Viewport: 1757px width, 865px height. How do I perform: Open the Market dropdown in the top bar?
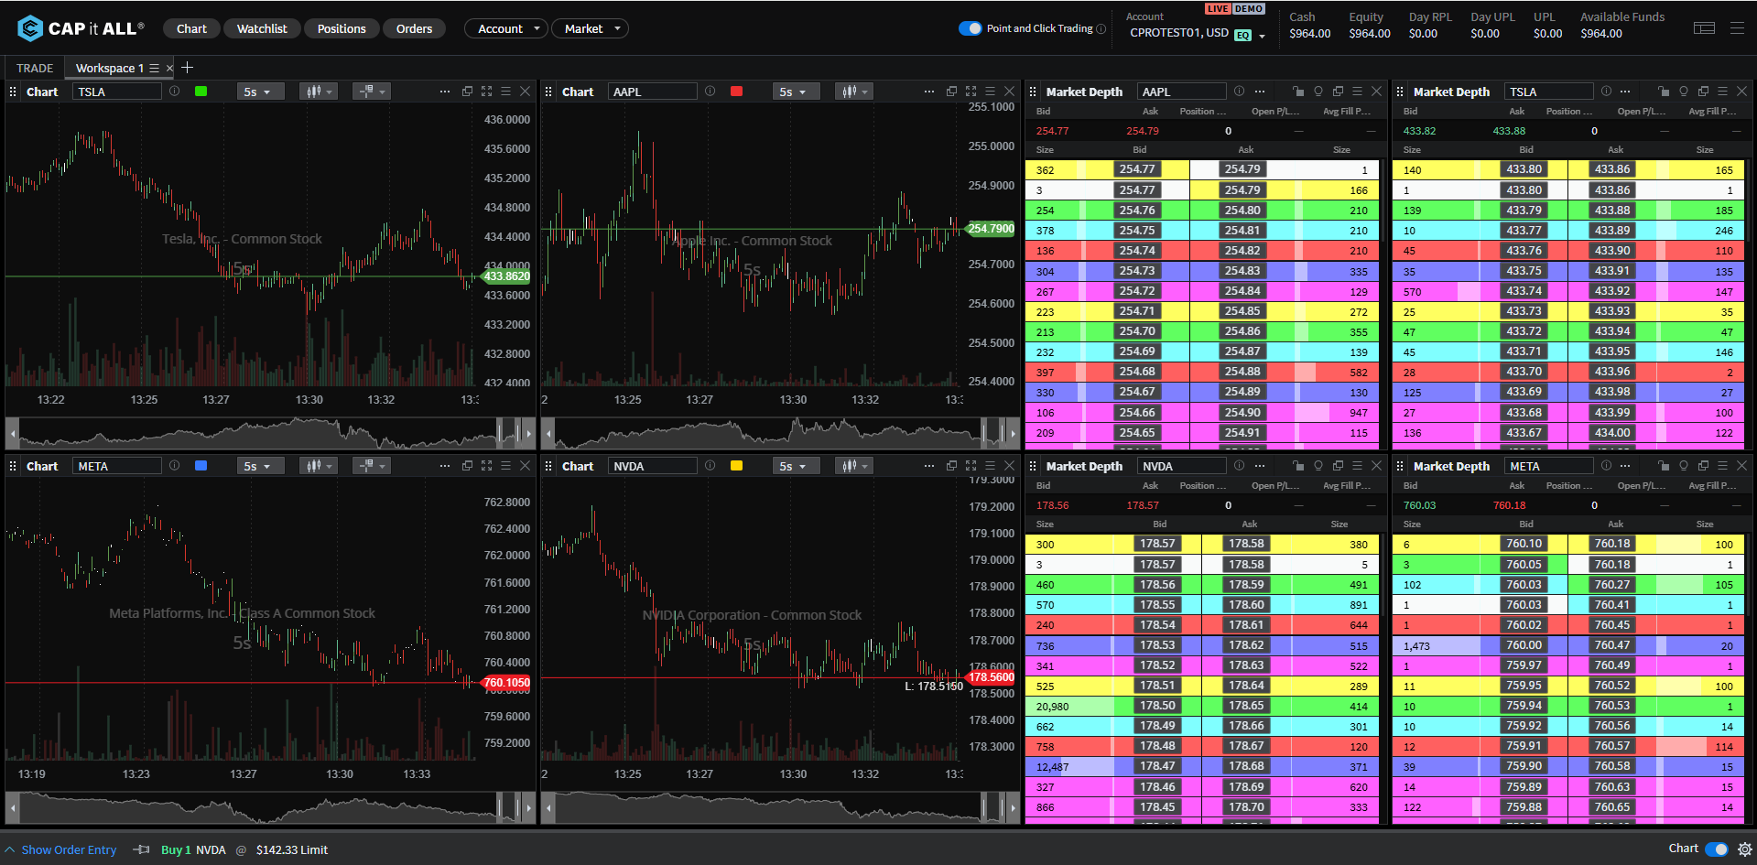tap(589, 28)
